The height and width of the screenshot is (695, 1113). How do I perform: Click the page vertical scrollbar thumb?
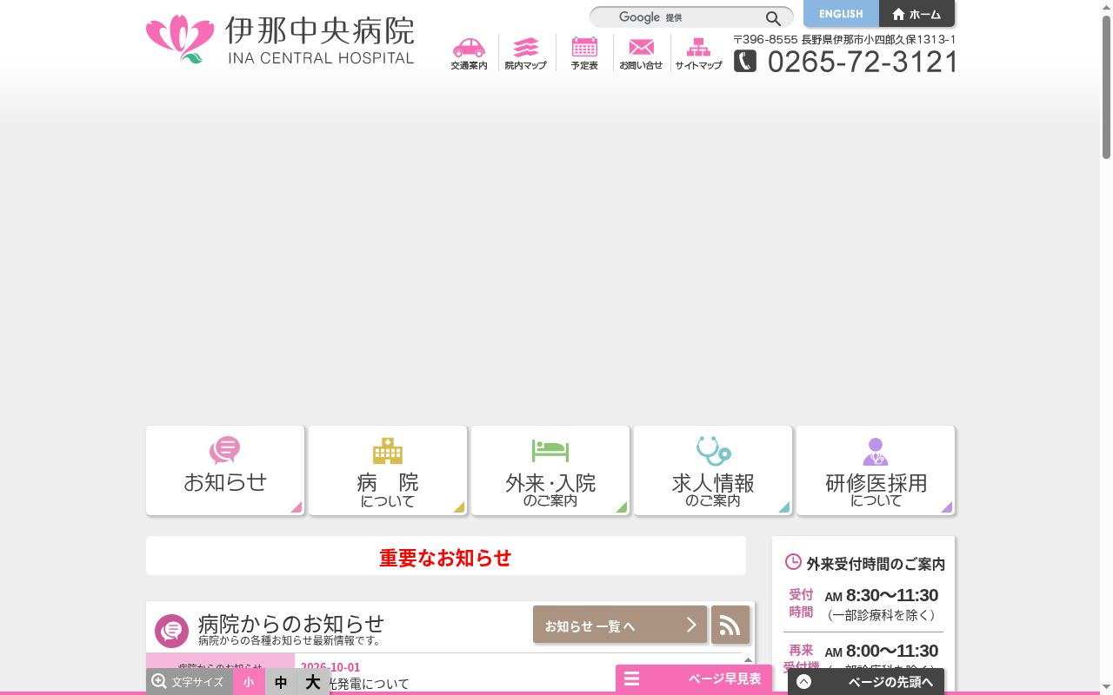1106,87
